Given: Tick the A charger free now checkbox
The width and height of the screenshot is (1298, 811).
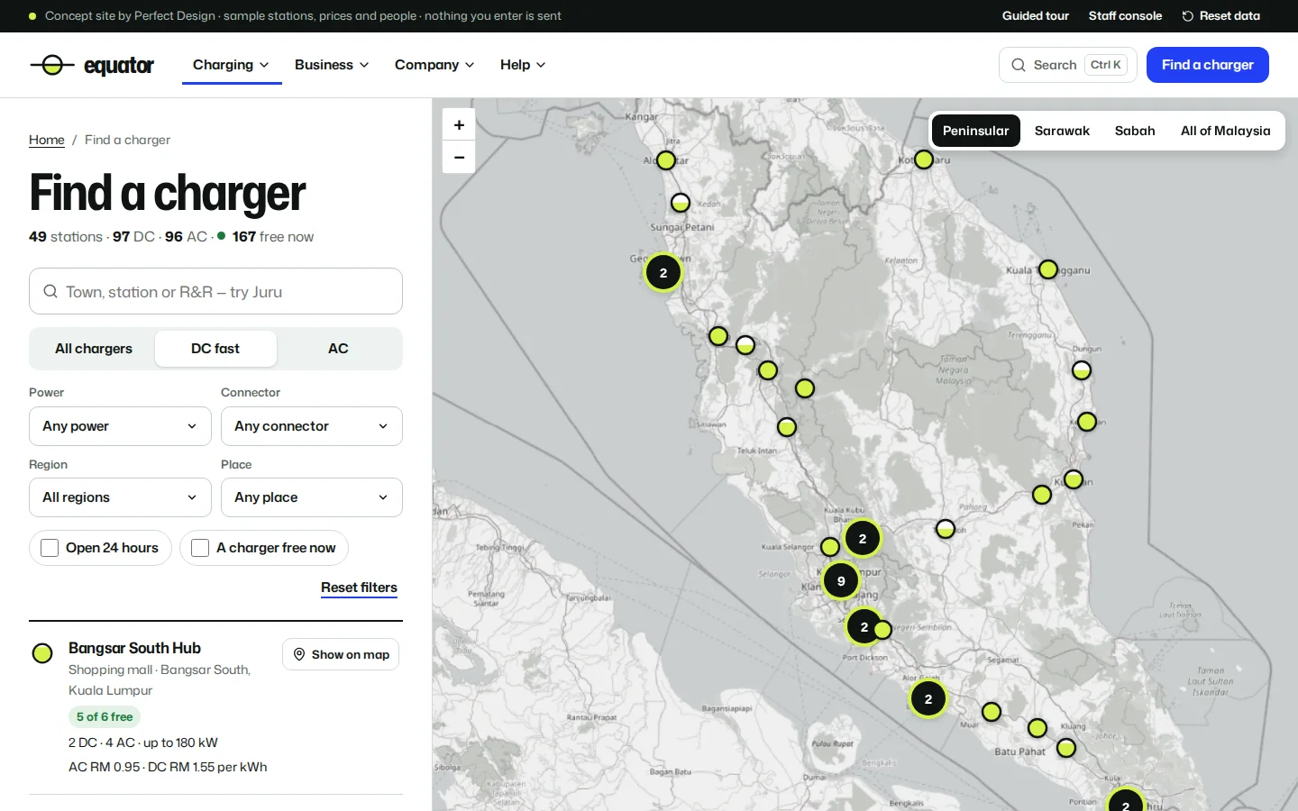Looking at the screenshot, I should [x=201, y=548].
